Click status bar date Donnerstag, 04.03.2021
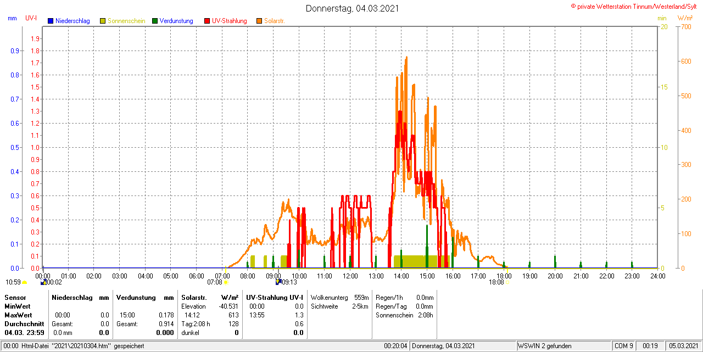703x352 pixels. pos(443,346)
